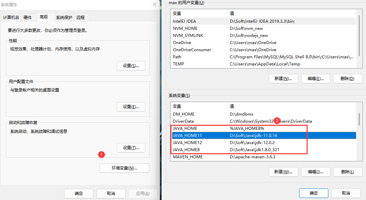Select the OneDrive user variable row
Image resolution: width=366 pixels, height=200 pixels.
tap(263, 43)
